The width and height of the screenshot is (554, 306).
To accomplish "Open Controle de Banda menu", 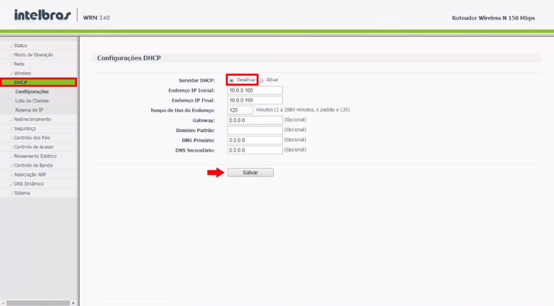I will coord(33,165).
